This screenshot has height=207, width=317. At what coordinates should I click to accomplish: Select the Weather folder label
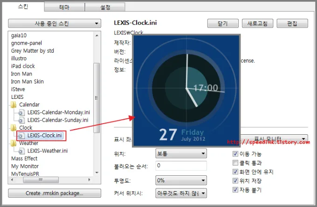click(x=28, y=143)
